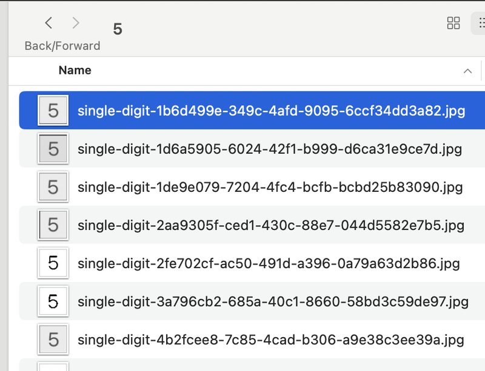Click the forward navigation arrow
The width and height of the screenshot is (485, 371).
[75, 22]
